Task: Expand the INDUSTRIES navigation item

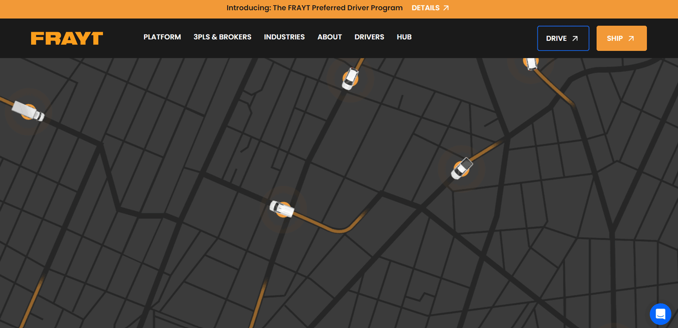Action: pos(284,37)
